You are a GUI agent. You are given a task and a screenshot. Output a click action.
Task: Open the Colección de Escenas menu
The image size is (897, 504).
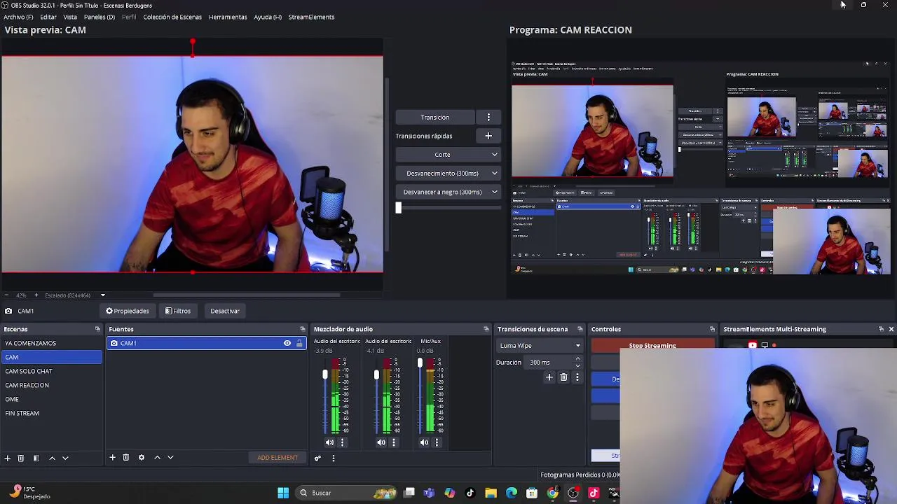[172, 17]
